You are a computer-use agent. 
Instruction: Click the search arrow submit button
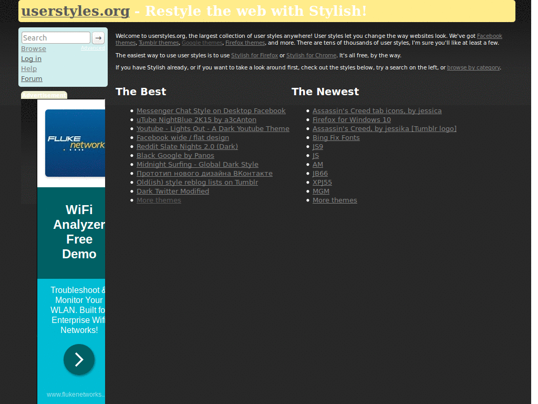click(98, 38)
